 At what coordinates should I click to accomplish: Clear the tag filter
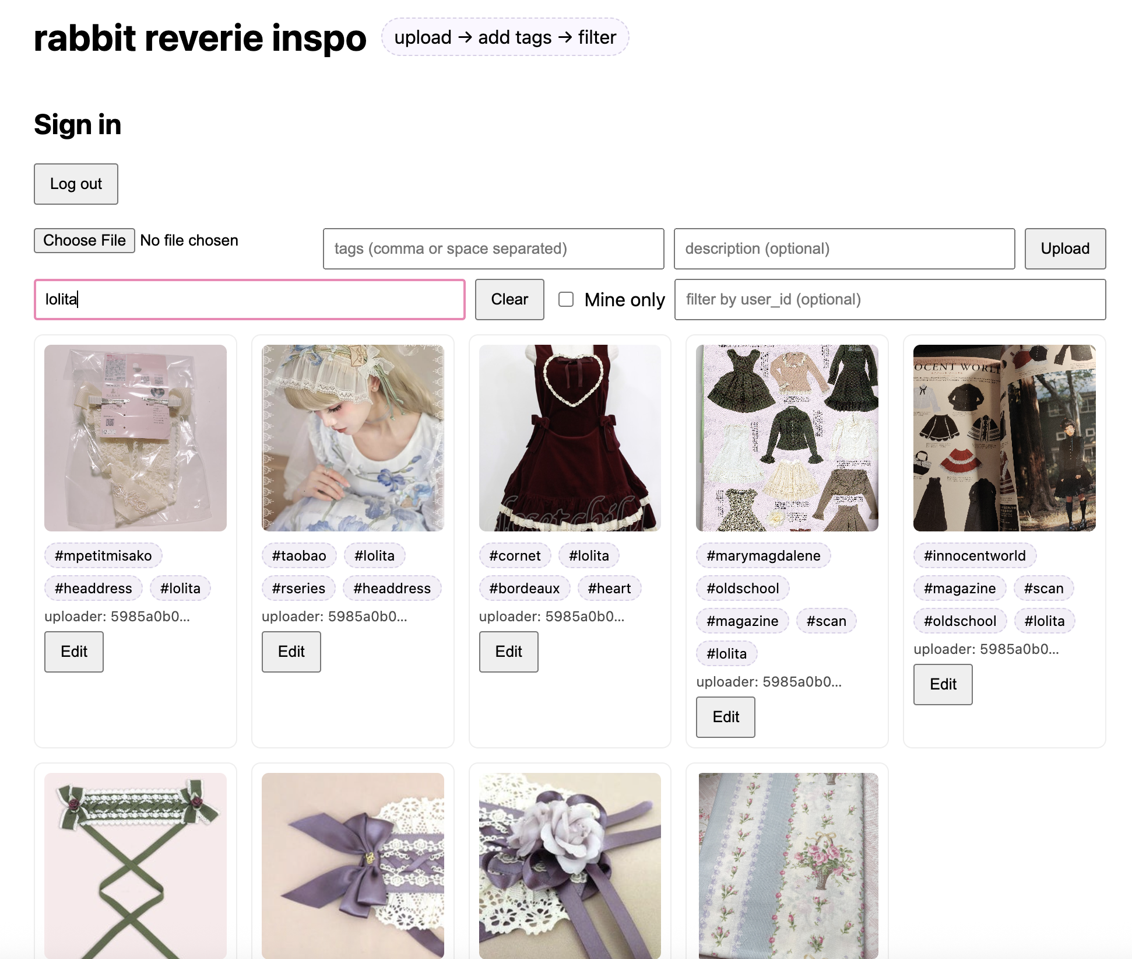click(x=509, y=299)
